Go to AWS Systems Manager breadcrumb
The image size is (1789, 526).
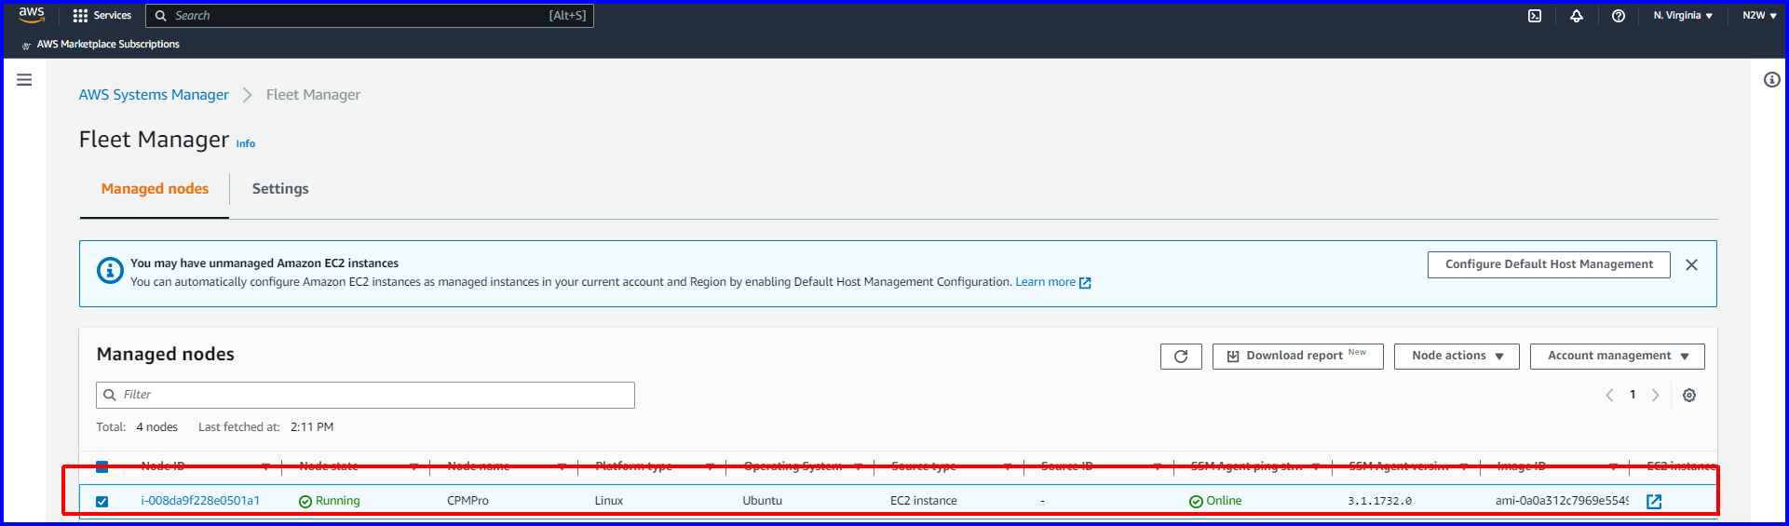click(x=154, y=95)
